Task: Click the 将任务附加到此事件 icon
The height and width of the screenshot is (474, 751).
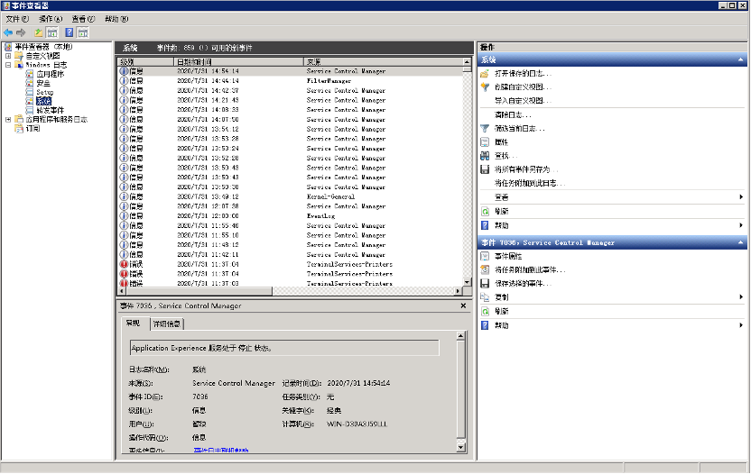Action: [x=485, y=269]
